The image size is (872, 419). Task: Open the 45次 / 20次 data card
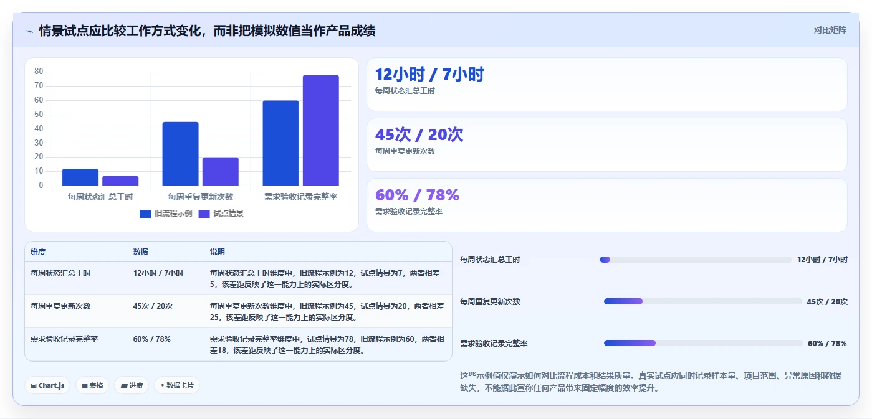point(607,144)
